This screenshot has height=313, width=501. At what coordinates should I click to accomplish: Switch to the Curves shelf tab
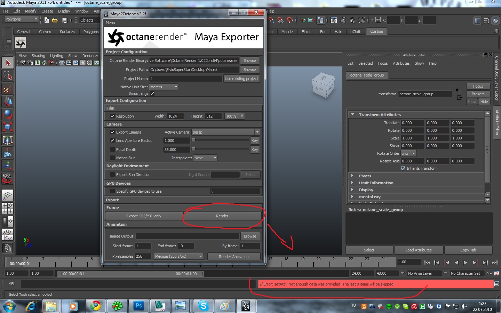coord(45,32)
